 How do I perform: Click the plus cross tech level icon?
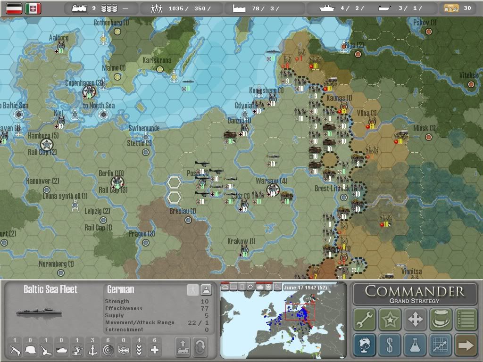point(155,350)
